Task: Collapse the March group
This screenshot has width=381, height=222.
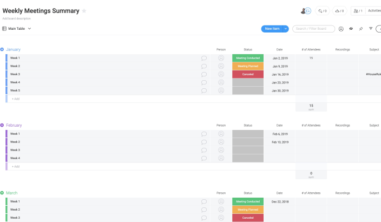Action: [2, 193]
